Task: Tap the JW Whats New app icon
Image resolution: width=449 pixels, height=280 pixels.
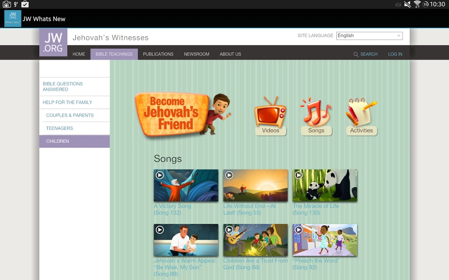Action: 13,19
